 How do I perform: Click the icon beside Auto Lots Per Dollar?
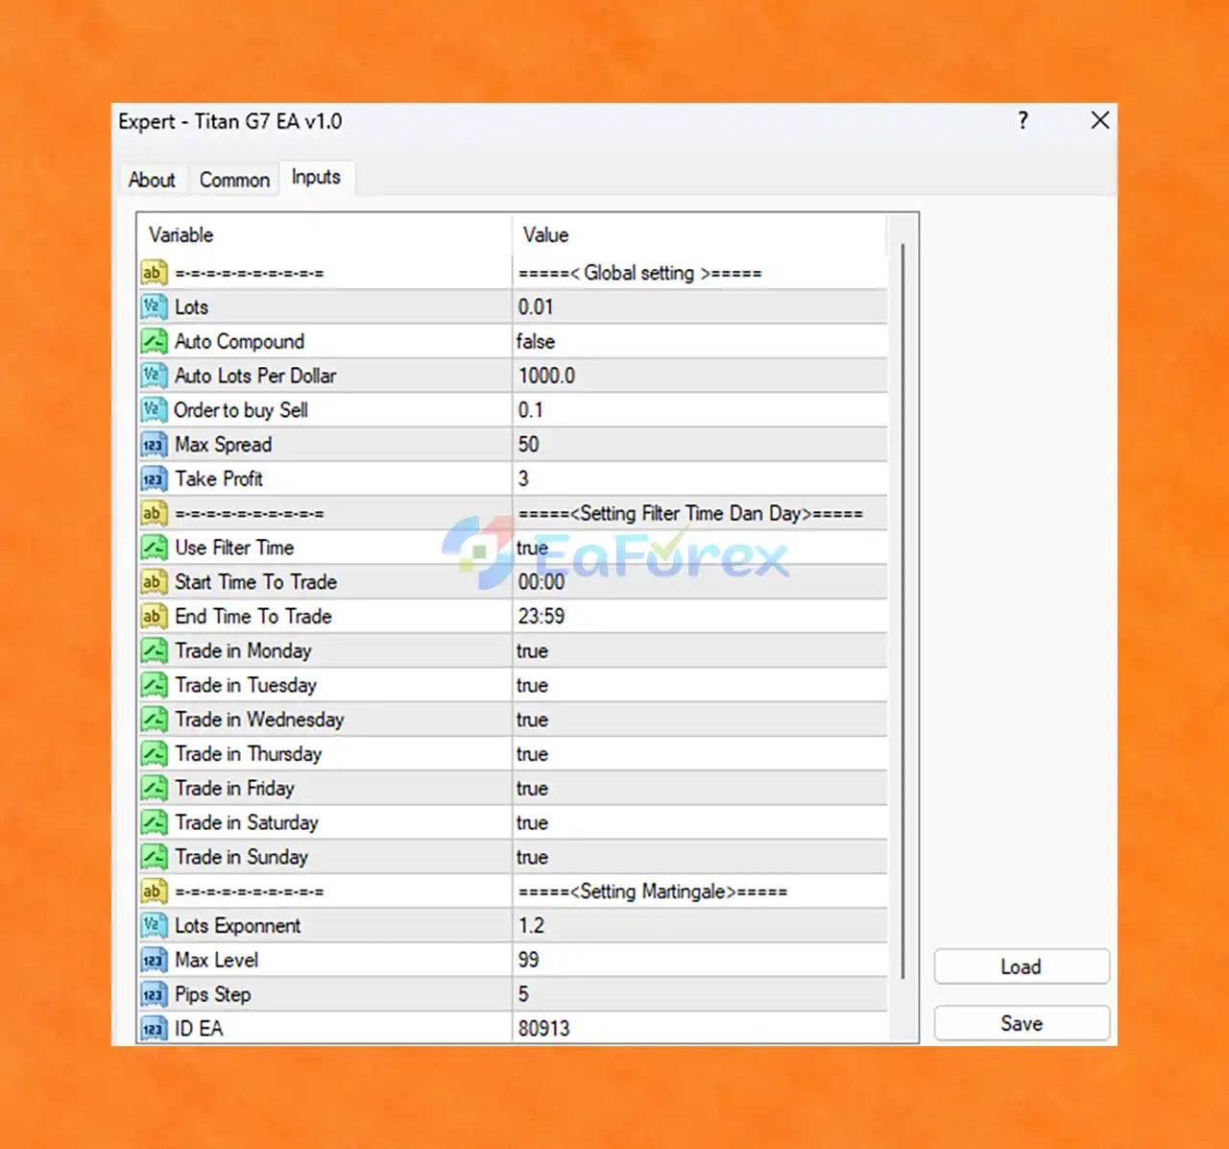coord(154,376)
